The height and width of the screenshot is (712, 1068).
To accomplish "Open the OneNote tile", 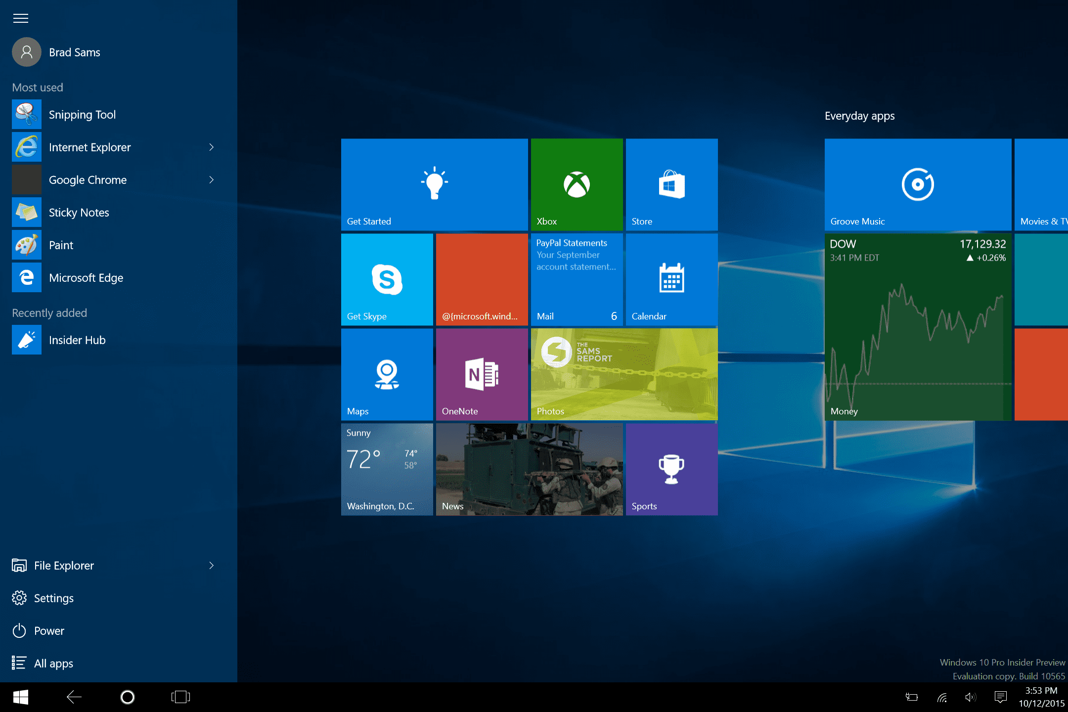I will (482, 374).
